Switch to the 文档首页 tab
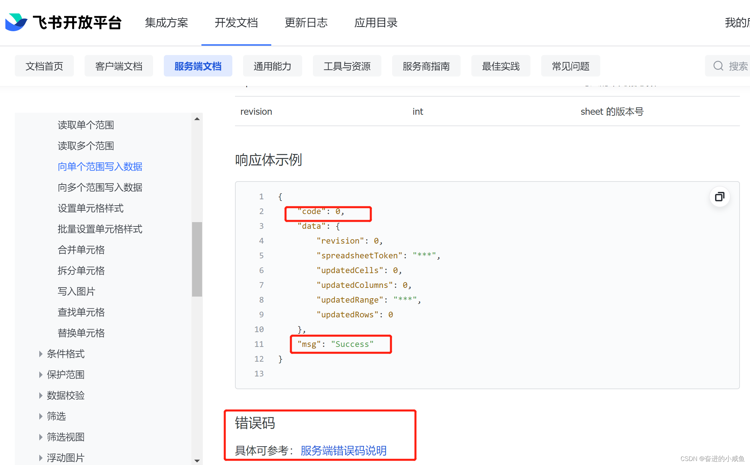Image resolution: width=750 pixels, height=465 pixels. 44,66
